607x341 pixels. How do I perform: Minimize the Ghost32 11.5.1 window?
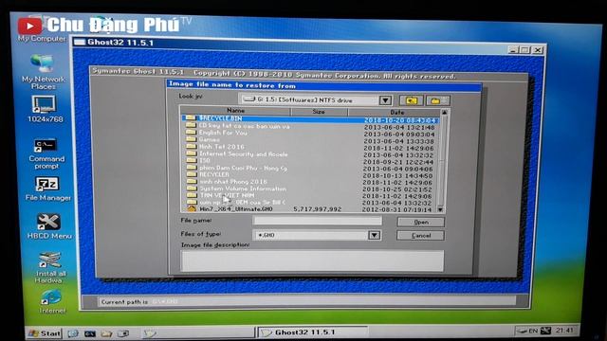click(513, 50)
